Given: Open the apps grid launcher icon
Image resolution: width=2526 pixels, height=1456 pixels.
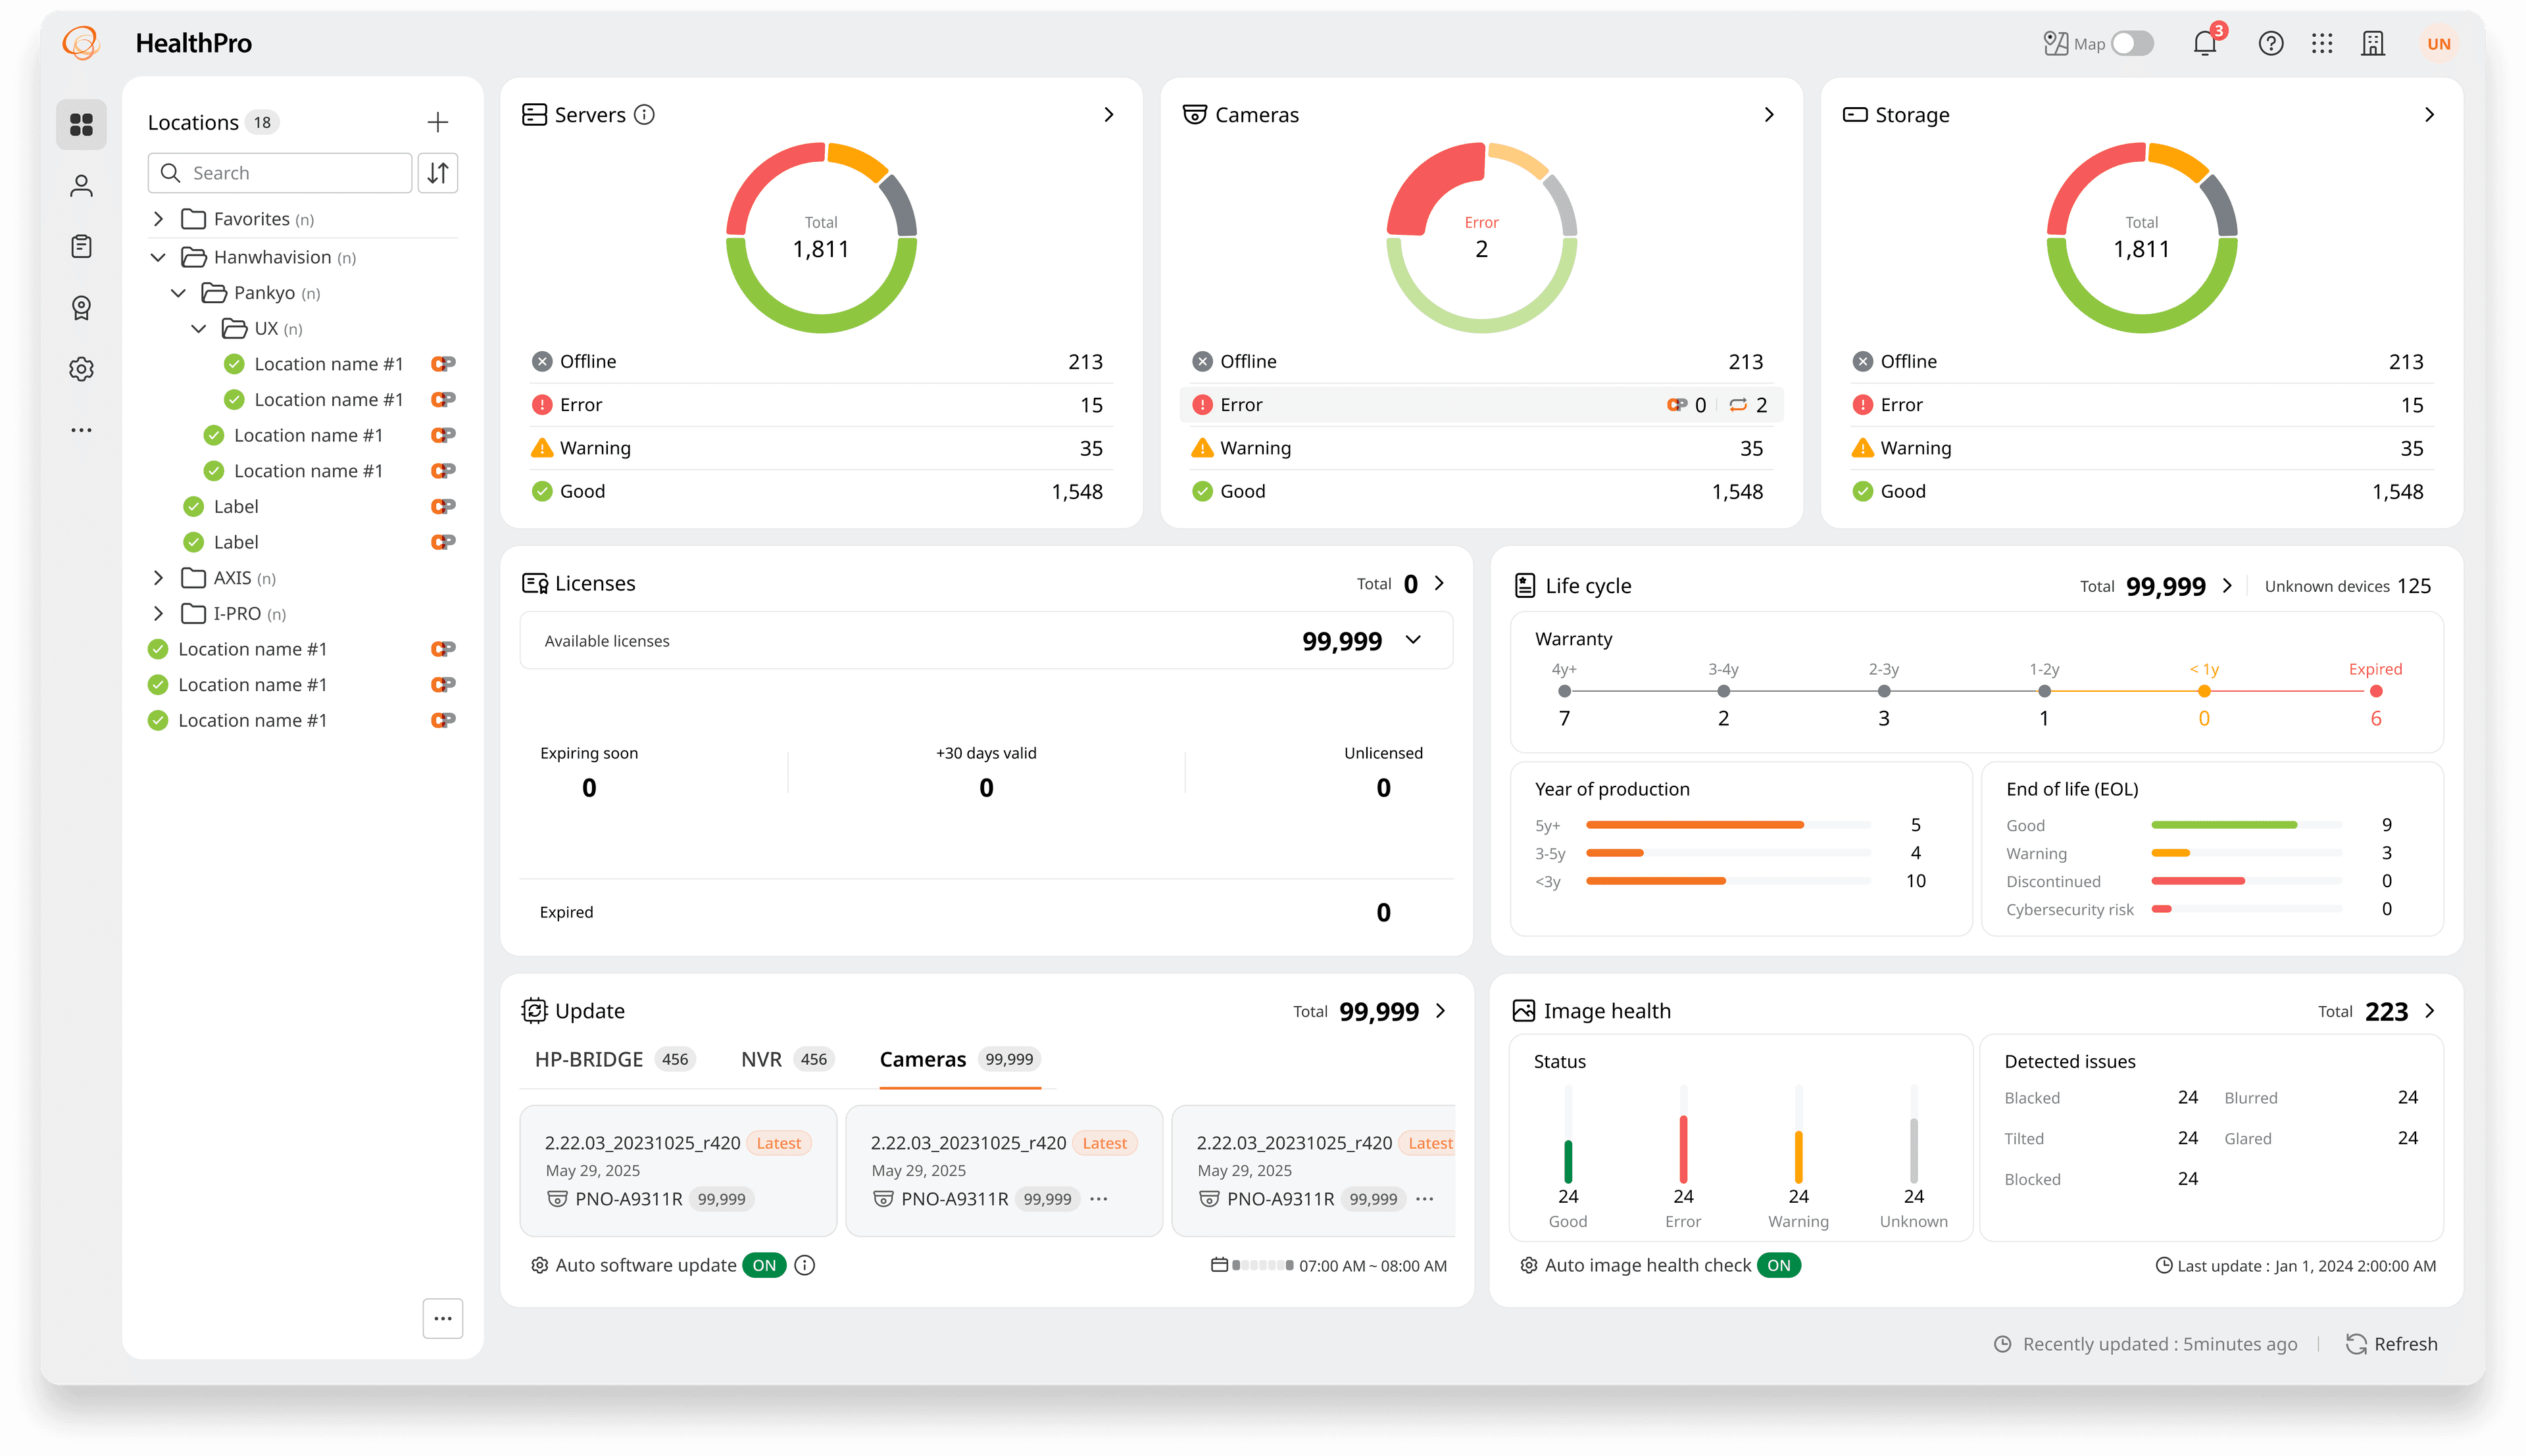Looking at the screenshot, I should [x=2322, y=43].
